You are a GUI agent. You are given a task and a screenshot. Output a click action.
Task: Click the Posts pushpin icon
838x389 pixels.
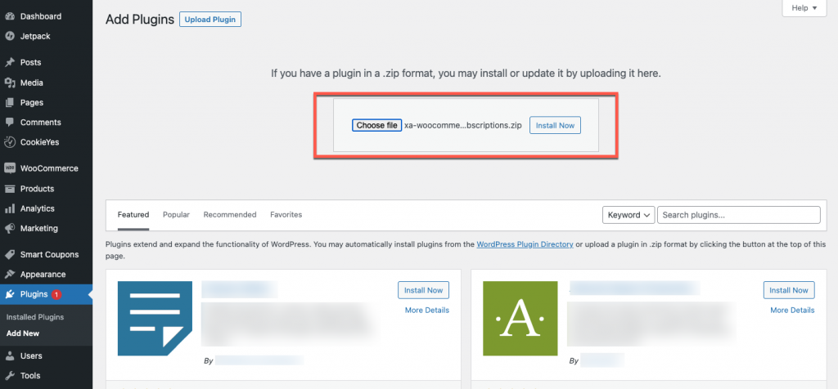pos(10,62)
